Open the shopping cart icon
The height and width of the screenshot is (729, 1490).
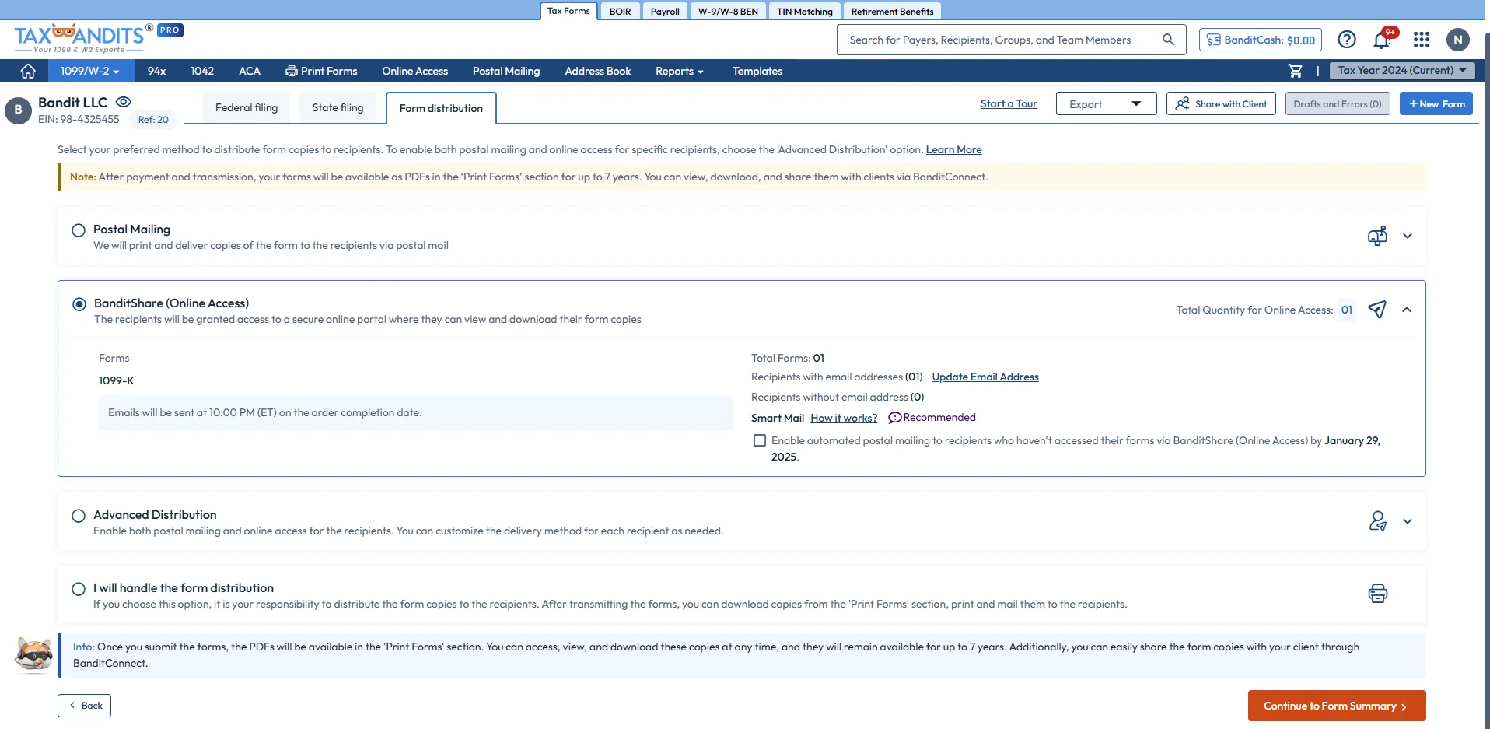tap(1296, 71)
